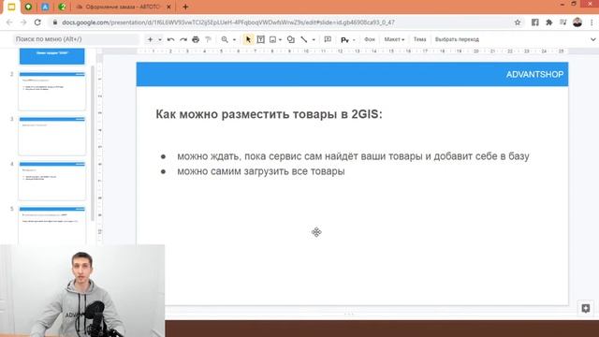Click the Поиск по меню search field

[76, 39]
